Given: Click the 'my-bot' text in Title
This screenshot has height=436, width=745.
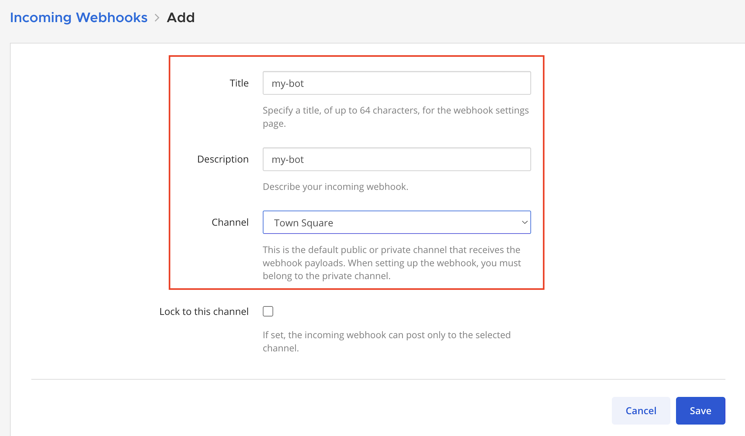Looking at the screenshot, I should point(287,83).
